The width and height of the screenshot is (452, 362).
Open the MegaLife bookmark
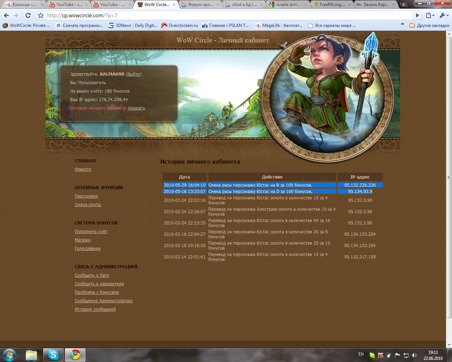pyautogui.click(x=279, y=25)
